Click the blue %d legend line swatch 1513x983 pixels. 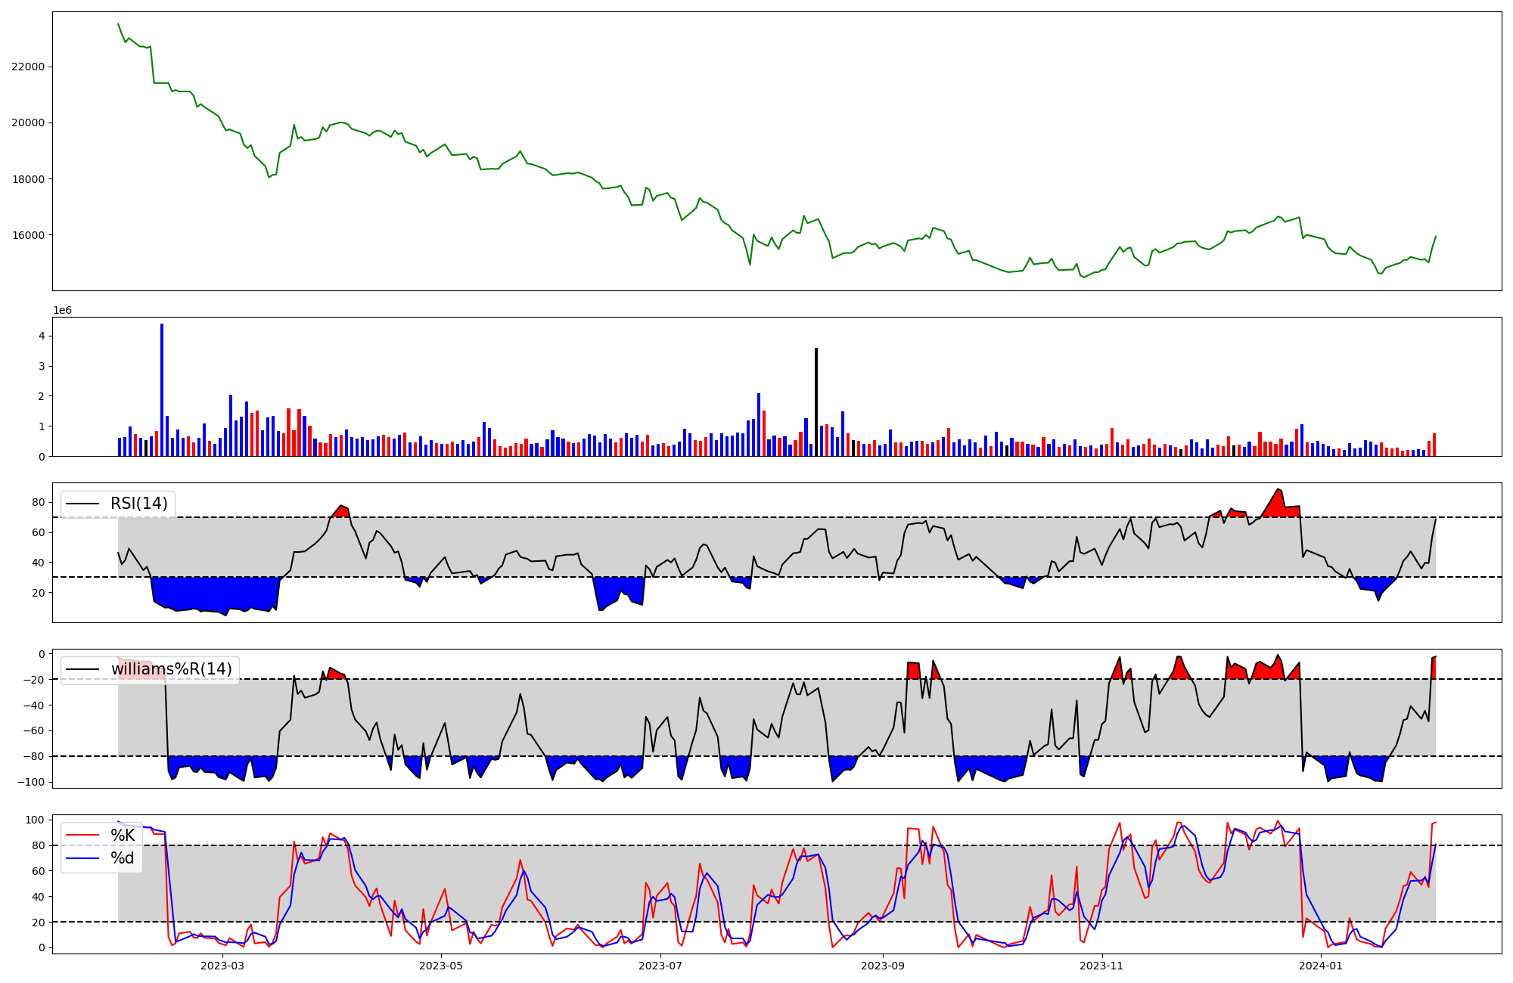click(82, 858)
